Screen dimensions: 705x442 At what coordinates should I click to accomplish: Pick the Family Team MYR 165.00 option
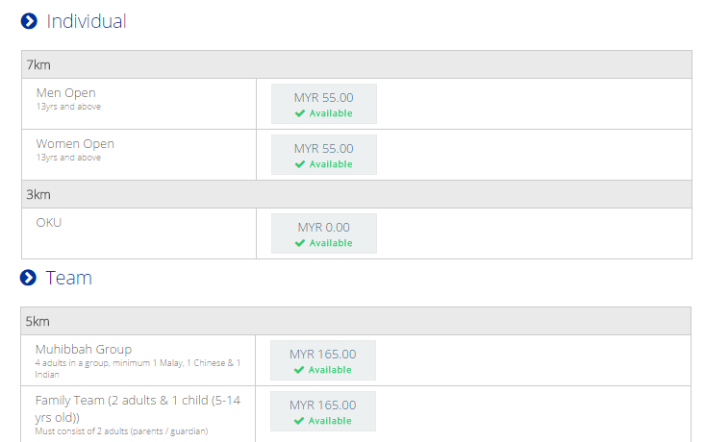[323, 411]
